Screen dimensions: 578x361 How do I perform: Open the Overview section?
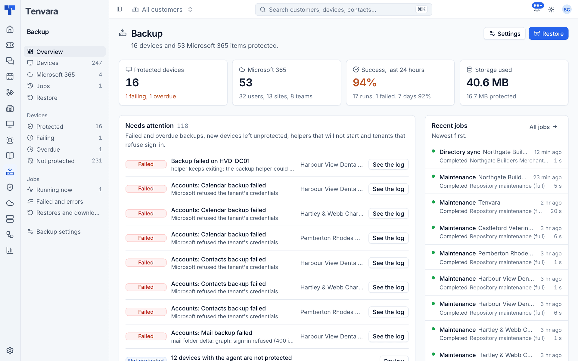click(65, 51)
